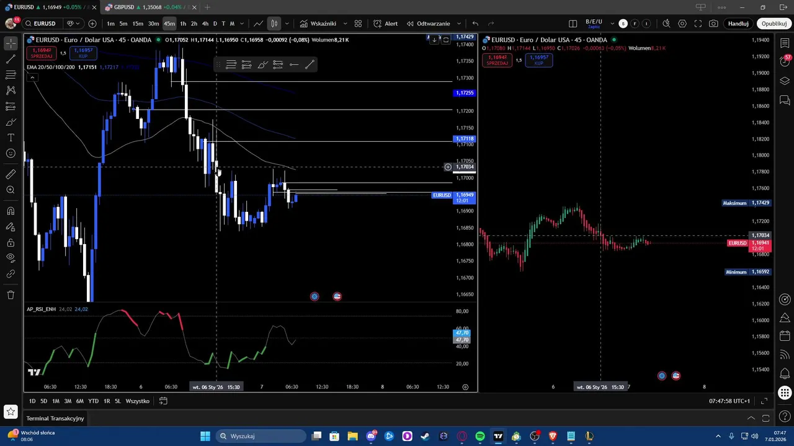Select 1M date range
Screen dimensions: 794x446
pyautogui.click(x=56, y=401)
